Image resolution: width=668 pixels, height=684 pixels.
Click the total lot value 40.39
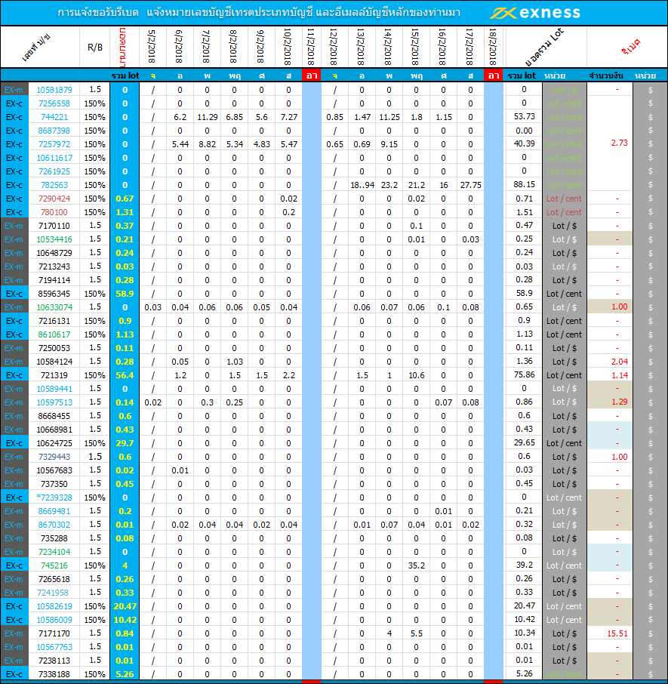524,143
